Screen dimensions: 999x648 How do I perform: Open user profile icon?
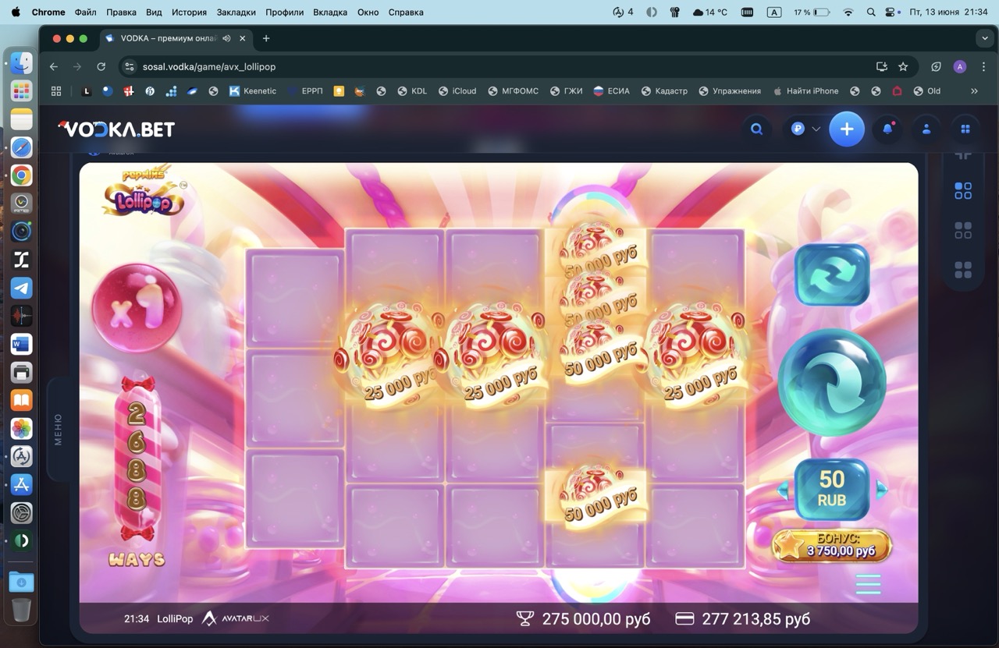[x=926, y=129]
